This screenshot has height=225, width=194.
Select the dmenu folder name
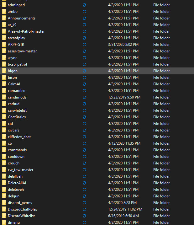(x=14, y=222)
